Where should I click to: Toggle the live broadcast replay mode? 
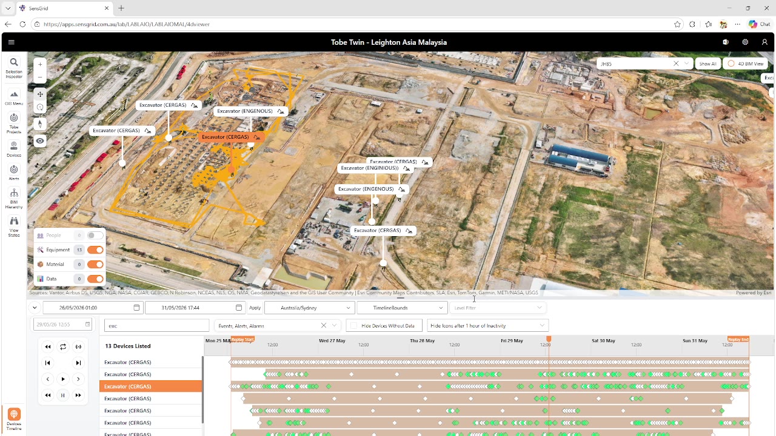point(78,347)
